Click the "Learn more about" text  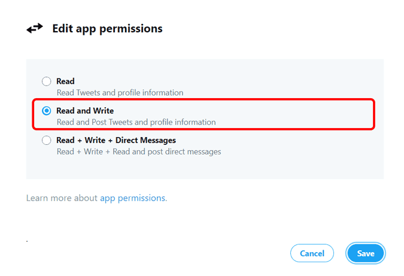tap(62, 198)
